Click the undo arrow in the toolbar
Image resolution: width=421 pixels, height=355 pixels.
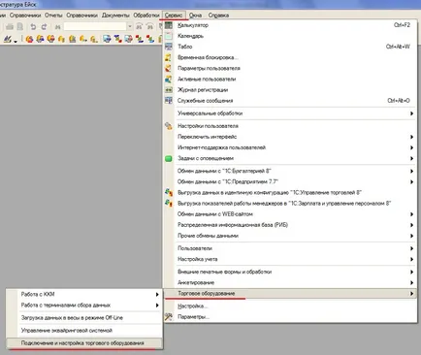[x=33, y=26]
